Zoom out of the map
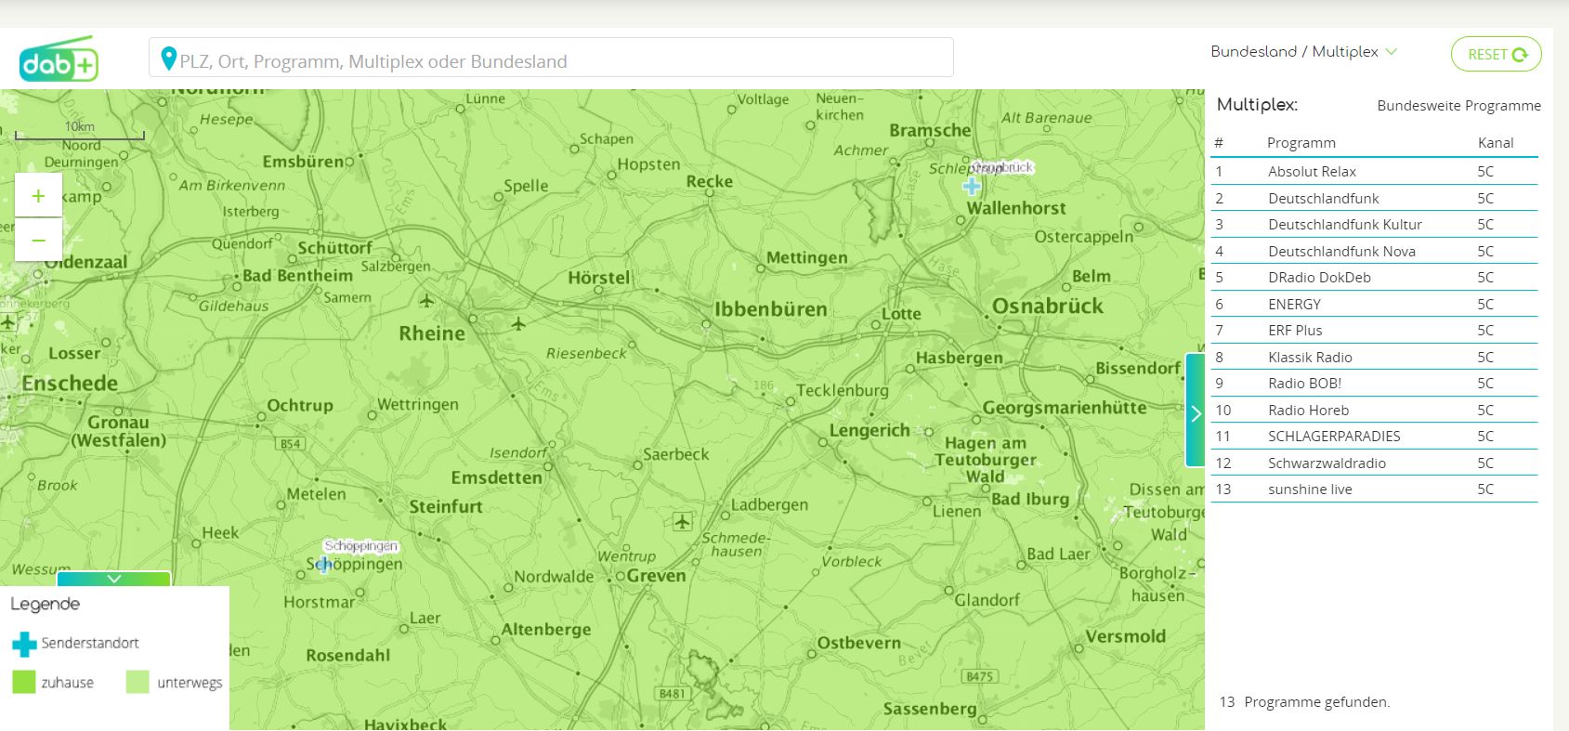The height and width of the screenshot is (731, 1569). pos(38,241)
